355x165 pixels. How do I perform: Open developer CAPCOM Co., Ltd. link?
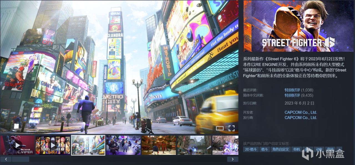click(301, 112)
